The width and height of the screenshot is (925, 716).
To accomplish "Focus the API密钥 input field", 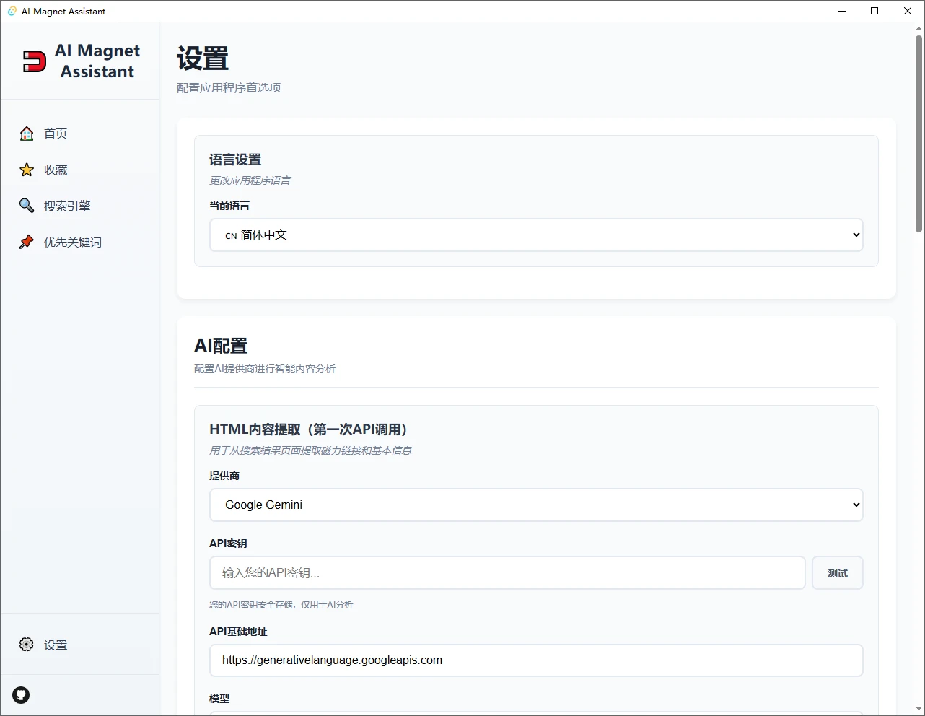I will (507, 573).
